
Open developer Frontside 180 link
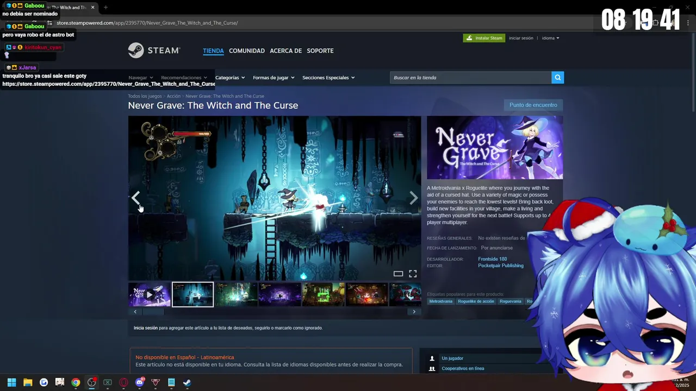[x=492, y=259]
